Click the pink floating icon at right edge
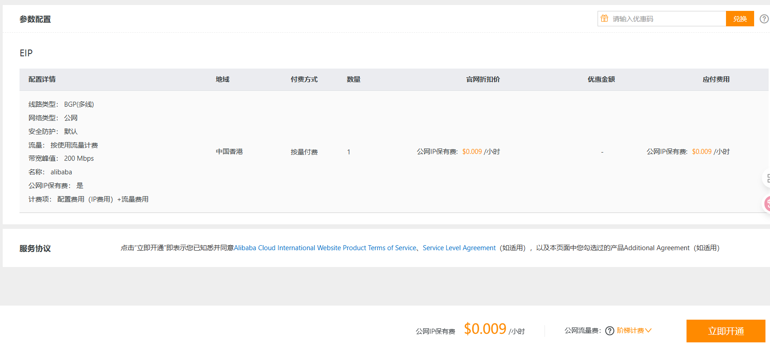This screenshot has height=346, width=770. click(767, 203)
